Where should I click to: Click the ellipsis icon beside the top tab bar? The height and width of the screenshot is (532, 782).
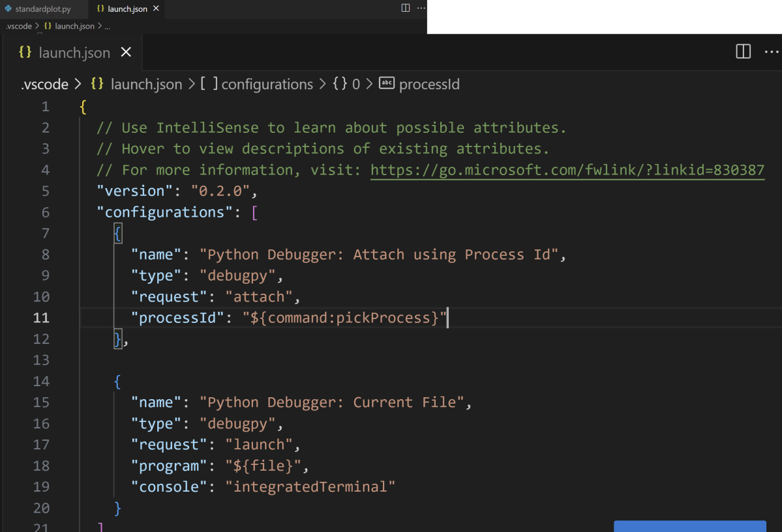click(421, 8)
